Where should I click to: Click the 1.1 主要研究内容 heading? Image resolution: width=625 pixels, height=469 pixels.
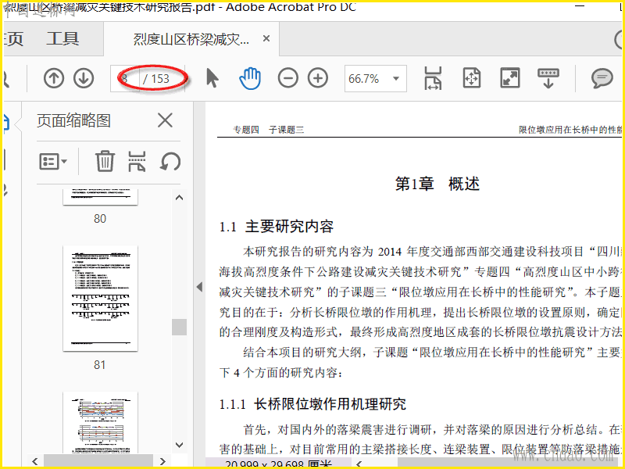[x=277, y=227]
